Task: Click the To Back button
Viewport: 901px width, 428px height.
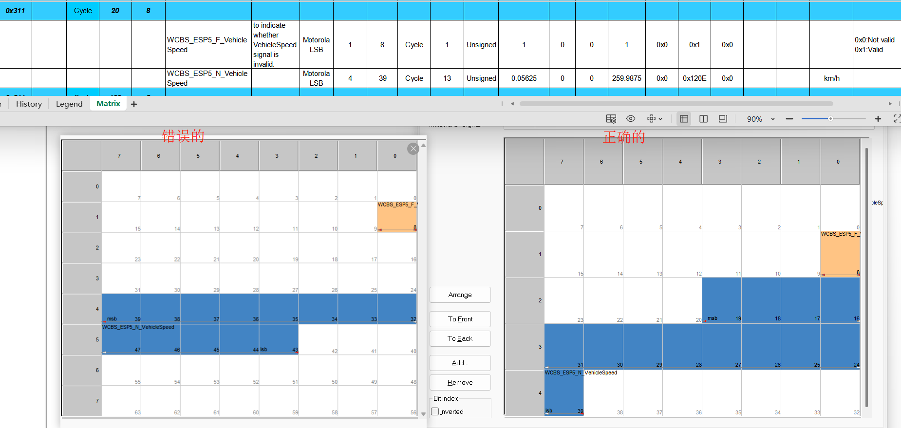Action: (x=460, y=339)
